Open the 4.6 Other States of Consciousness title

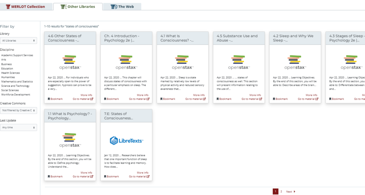pos(65,38)
